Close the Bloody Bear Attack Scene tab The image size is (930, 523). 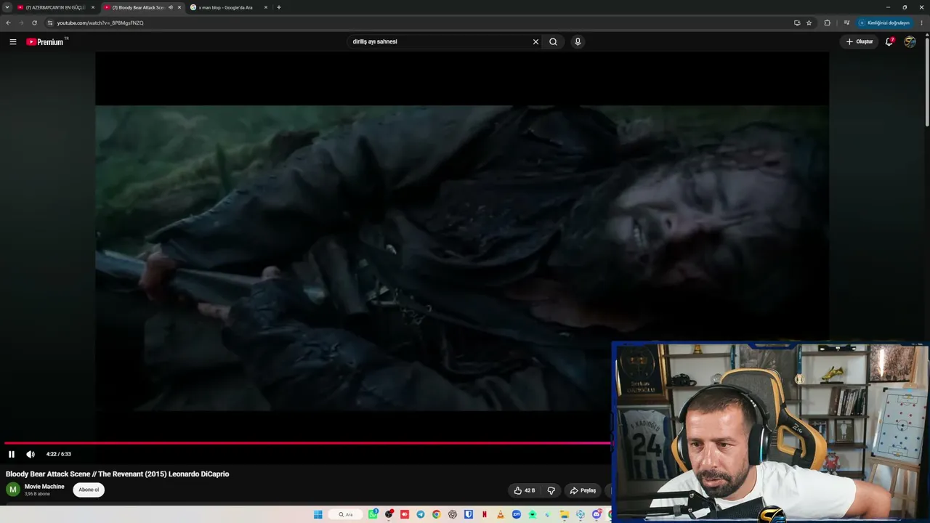179,7
